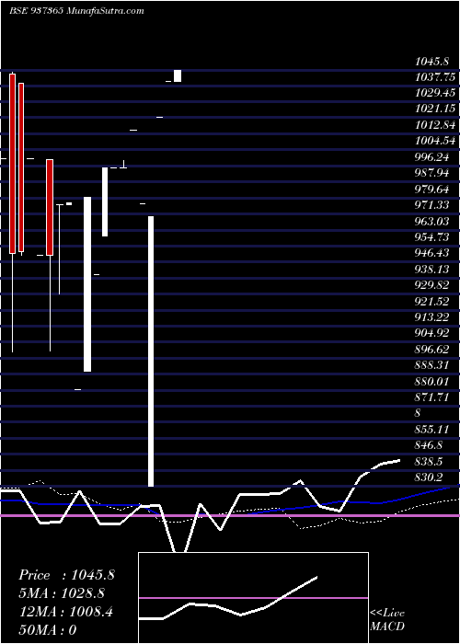The image size is (460, 644).
Task: Select the 971.33 axis label
Action: [x=431, y=205]
